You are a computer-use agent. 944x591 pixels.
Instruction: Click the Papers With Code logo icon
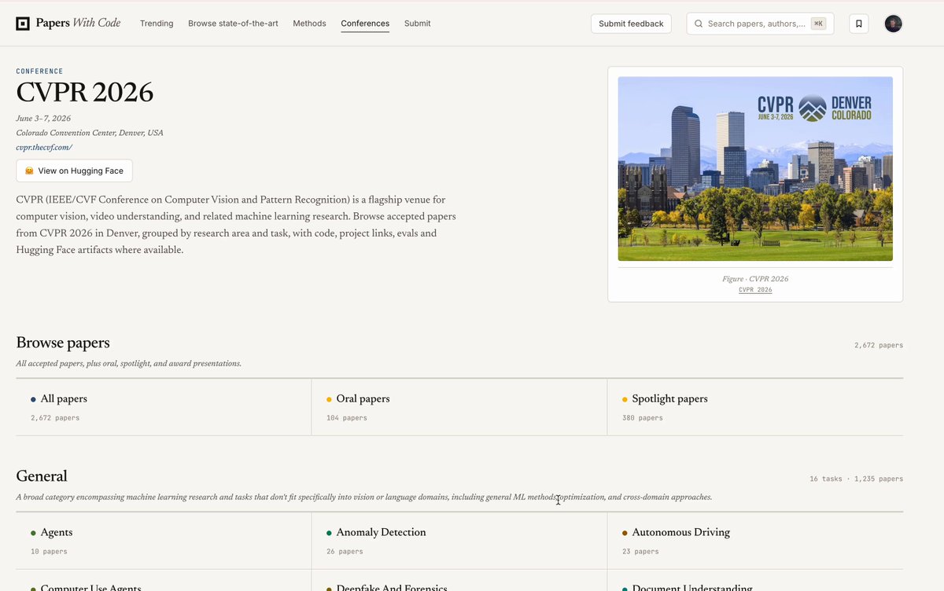(23, 24)
